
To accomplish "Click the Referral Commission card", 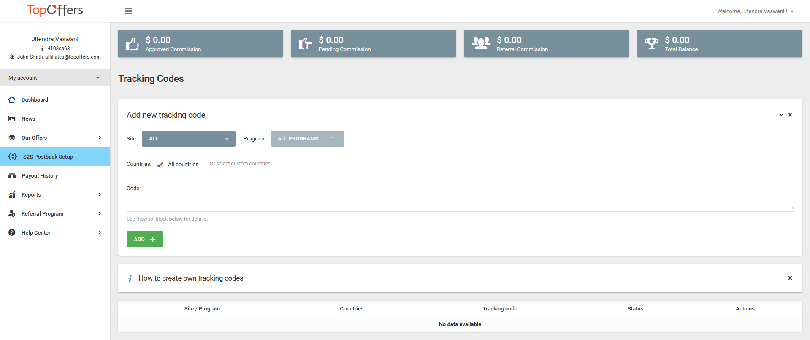I will [x=547, y=43].
